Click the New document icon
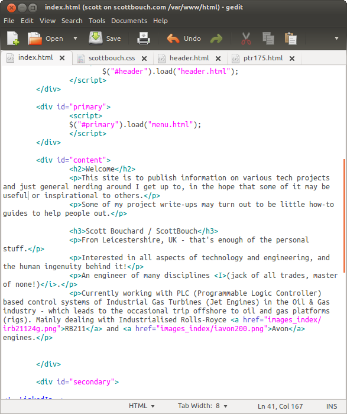The image size is (347, 414). click(13, 38)
